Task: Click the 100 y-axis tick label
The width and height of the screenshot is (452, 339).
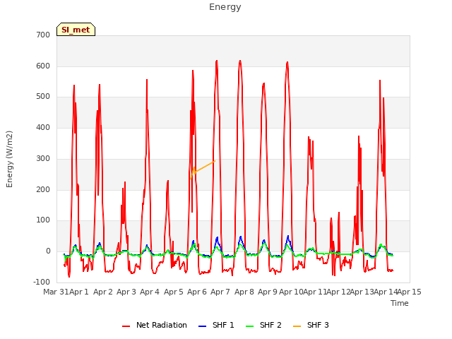Action: pos(43,220)
